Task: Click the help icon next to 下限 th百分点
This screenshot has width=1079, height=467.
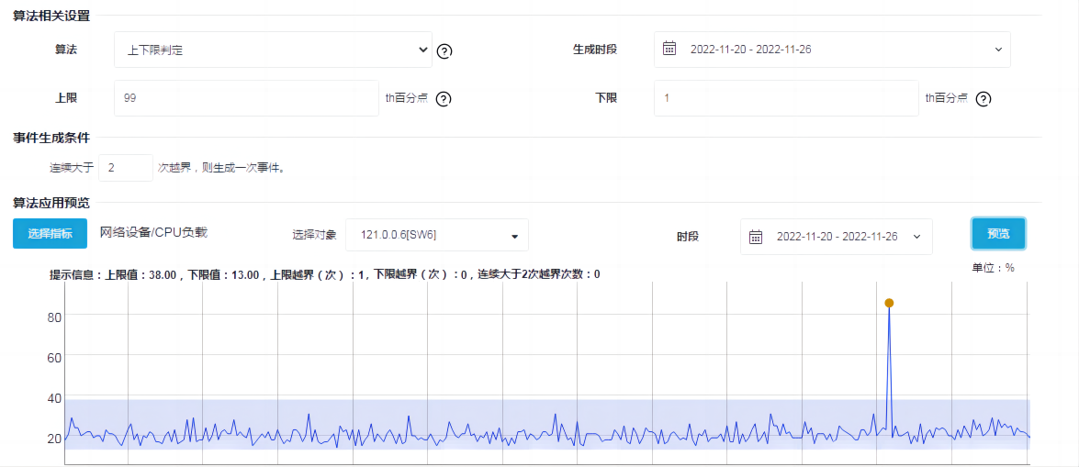Action: click(983, 99)
